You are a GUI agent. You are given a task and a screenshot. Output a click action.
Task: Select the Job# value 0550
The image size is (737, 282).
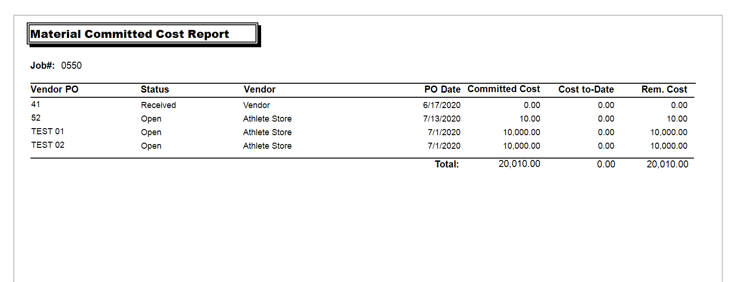[x=71, y=65]
